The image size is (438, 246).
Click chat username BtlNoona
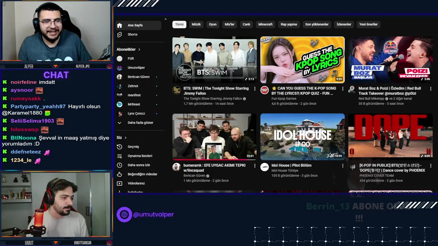(23, 138)
